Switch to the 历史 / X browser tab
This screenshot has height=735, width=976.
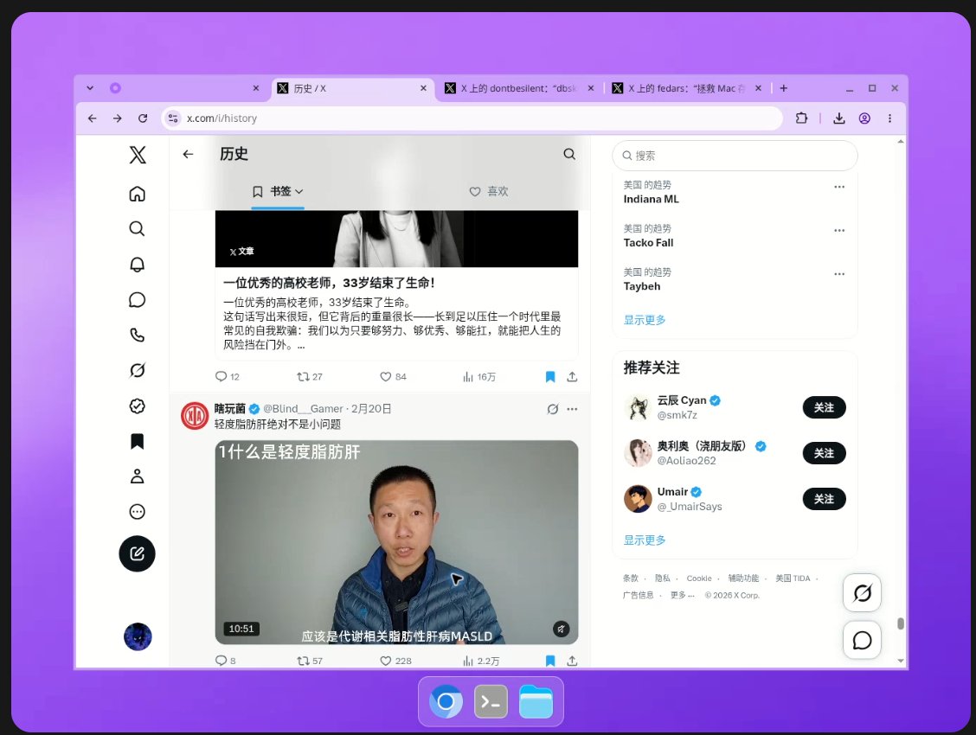(x=352, y=88)
